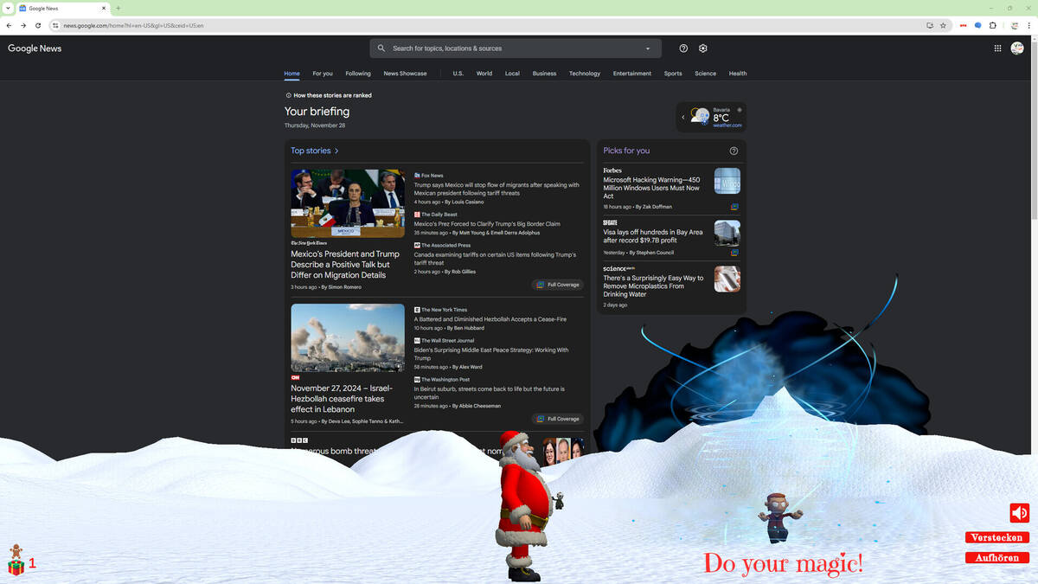1038x584 pixels.
Task: Open Mexico's President and Trump headline
Action: [x=345, y=265]
